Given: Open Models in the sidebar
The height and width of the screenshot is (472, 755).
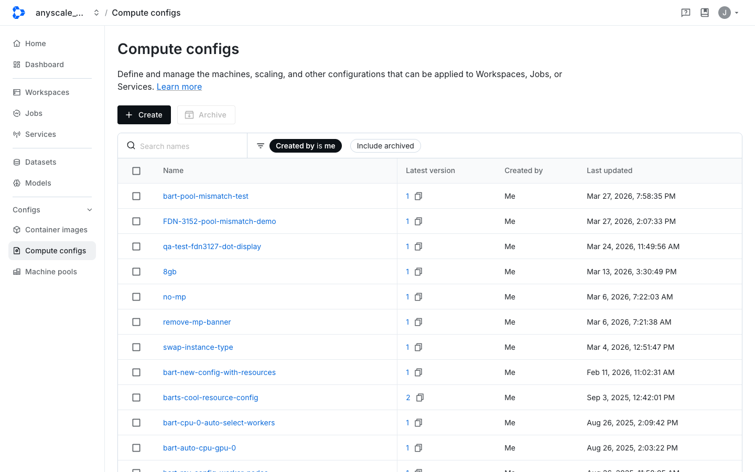Looking at the screenshot, I should 52,183.
